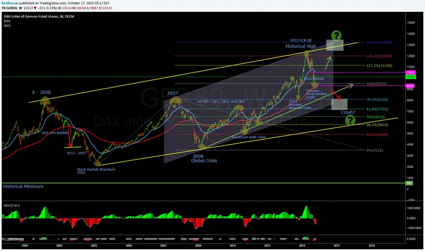Click the 127.2%(11158) Fibonacci level label
Image resolution: width=425 pixels, height=251 pixels.
[x=379, y=66]
